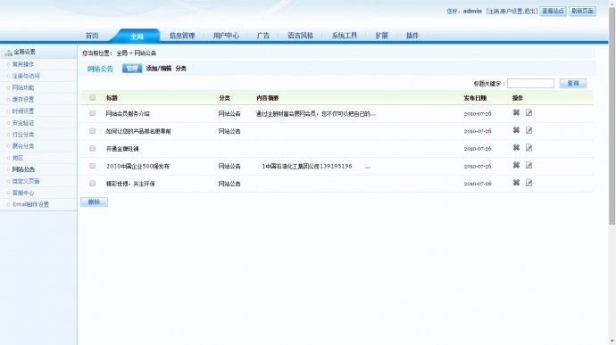
Task: Click the 查询 search button
Action: tap(573, 83)
